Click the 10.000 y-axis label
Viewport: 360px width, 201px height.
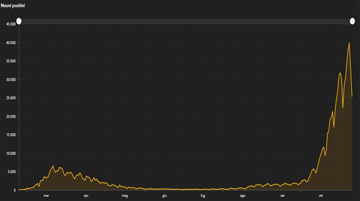coord(11,153)
